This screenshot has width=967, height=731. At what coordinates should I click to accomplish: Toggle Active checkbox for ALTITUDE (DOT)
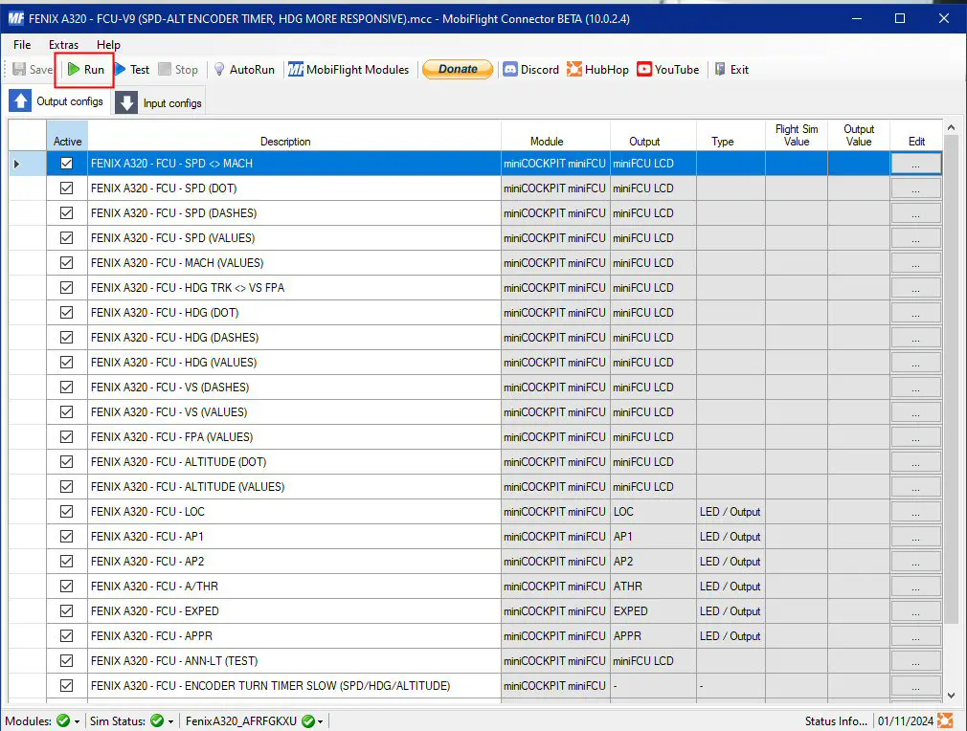pyautogui.click(x=67, y=461)
